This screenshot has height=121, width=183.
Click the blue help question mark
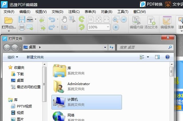(x=168, y=57)
